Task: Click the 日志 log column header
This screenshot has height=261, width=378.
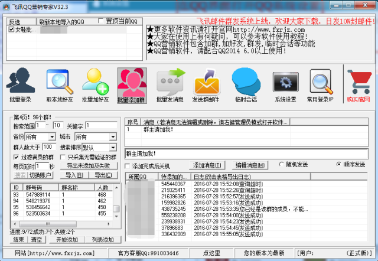Action: (x=250, y=177)
